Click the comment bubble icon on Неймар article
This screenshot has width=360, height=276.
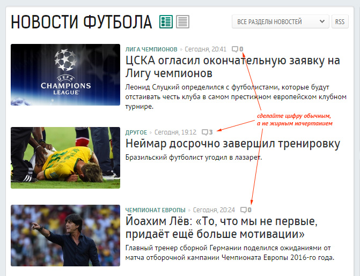(x=205, y=132)
